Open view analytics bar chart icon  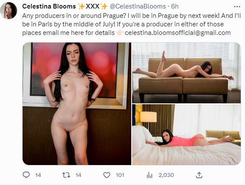pos(150,175)
